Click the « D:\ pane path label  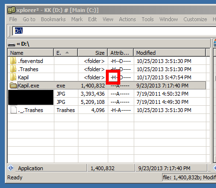(x=23, y=44)
